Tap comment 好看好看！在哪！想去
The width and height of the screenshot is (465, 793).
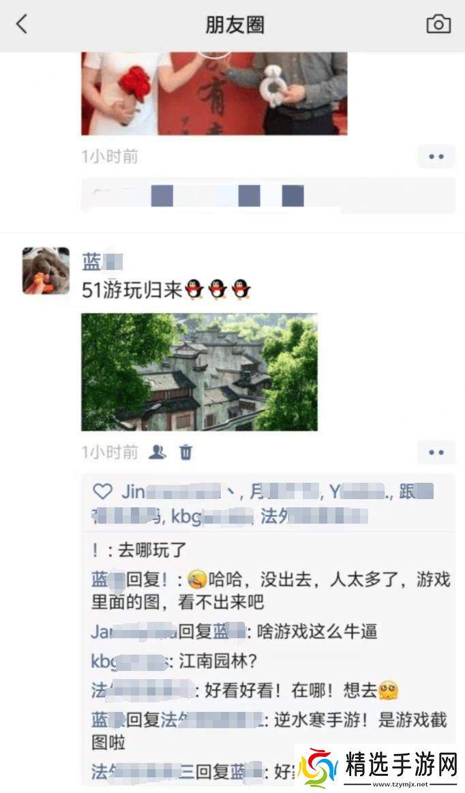[x=244, y=690]
